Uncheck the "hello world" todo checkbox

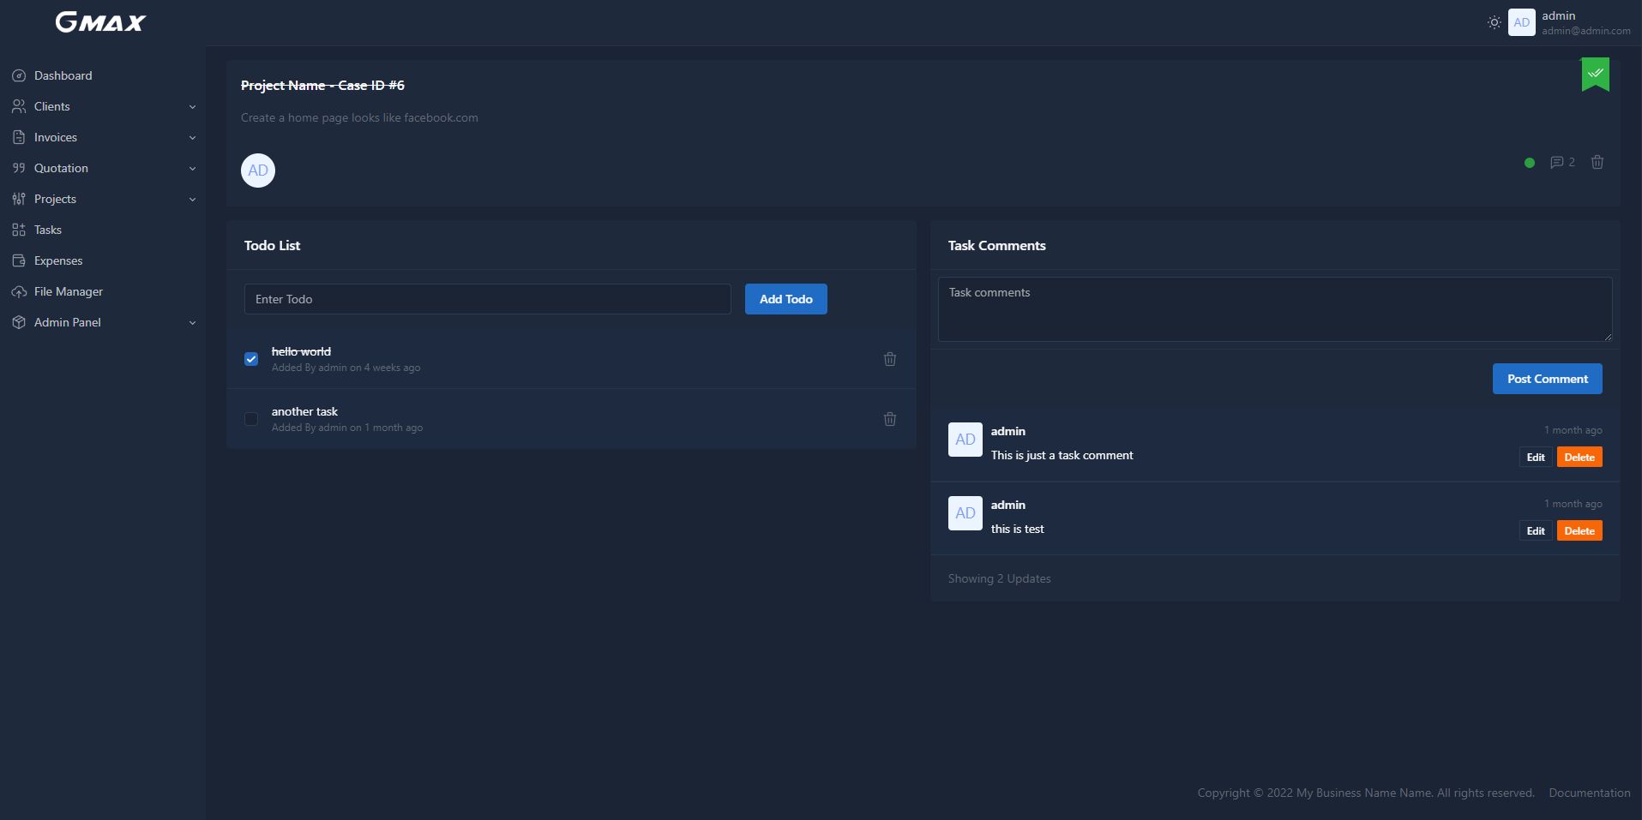click(251, 359)
